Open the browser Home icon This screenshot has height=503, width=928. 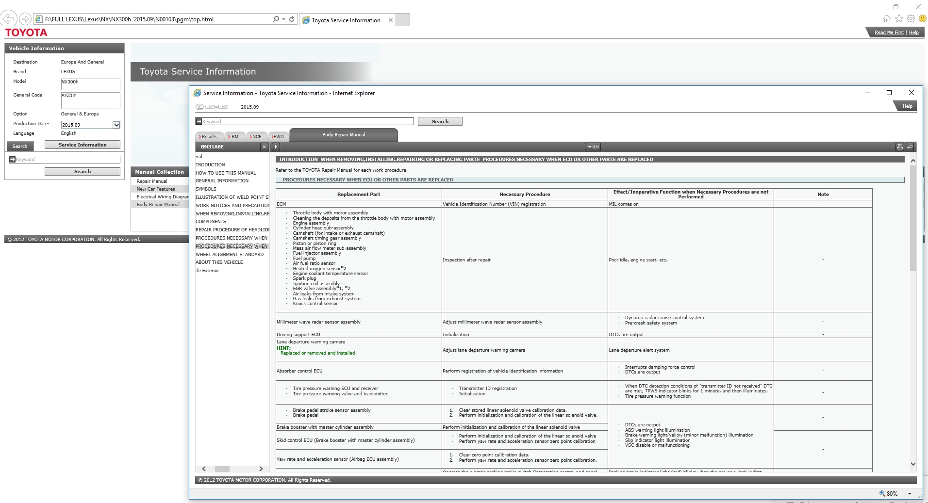pyautogui.click(x=887, y=18)
